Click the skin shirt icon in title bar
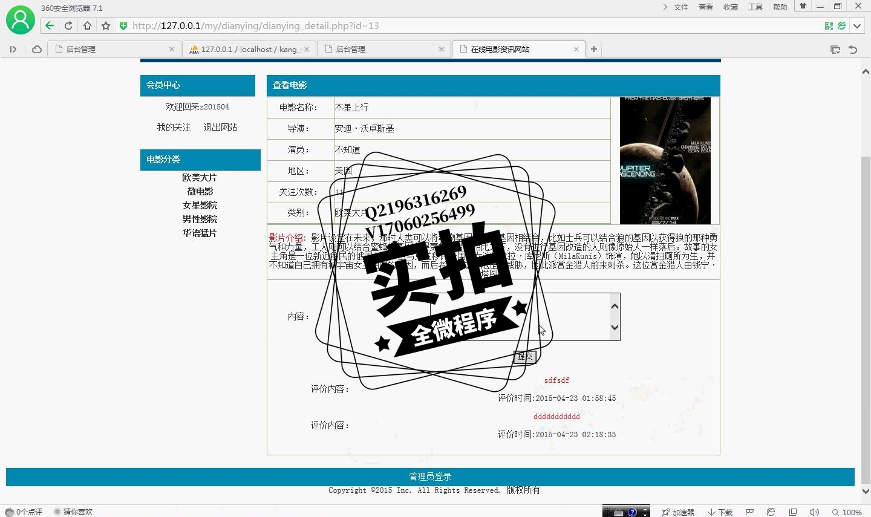 803,6
